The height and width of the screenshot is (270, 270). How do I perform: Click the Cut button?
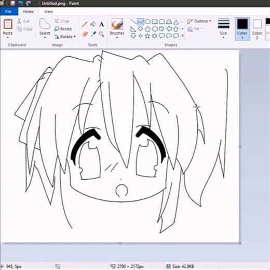pyautogui.click(x=23, y=21)
